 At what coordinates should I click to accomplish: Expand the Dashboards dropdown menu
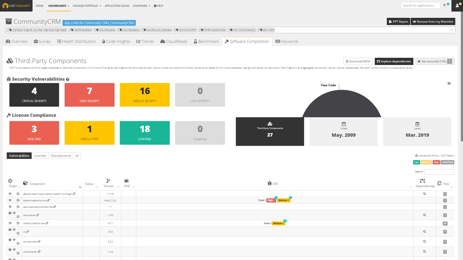59,6
